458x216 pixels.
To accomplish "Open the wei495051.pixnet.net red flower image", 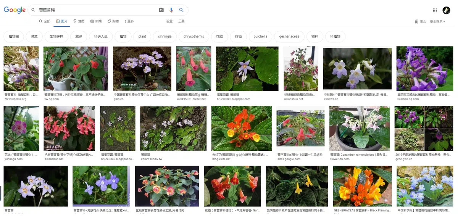I will tap(194, 68).
